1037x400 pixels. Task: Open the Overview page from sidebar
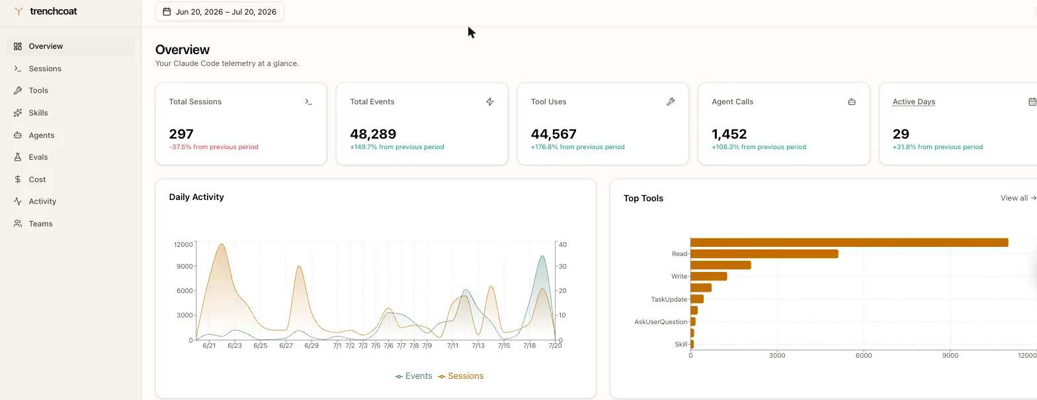pyautogui.click(x=71, y=46)
